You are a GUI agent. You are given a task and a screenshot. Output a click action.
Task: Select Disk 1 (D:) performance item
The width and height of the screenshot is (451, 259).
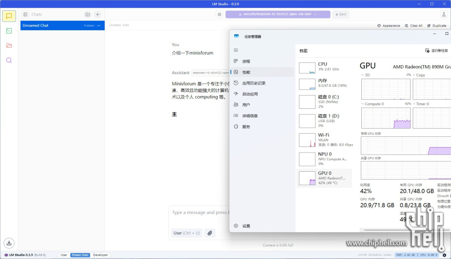(324, 121)
